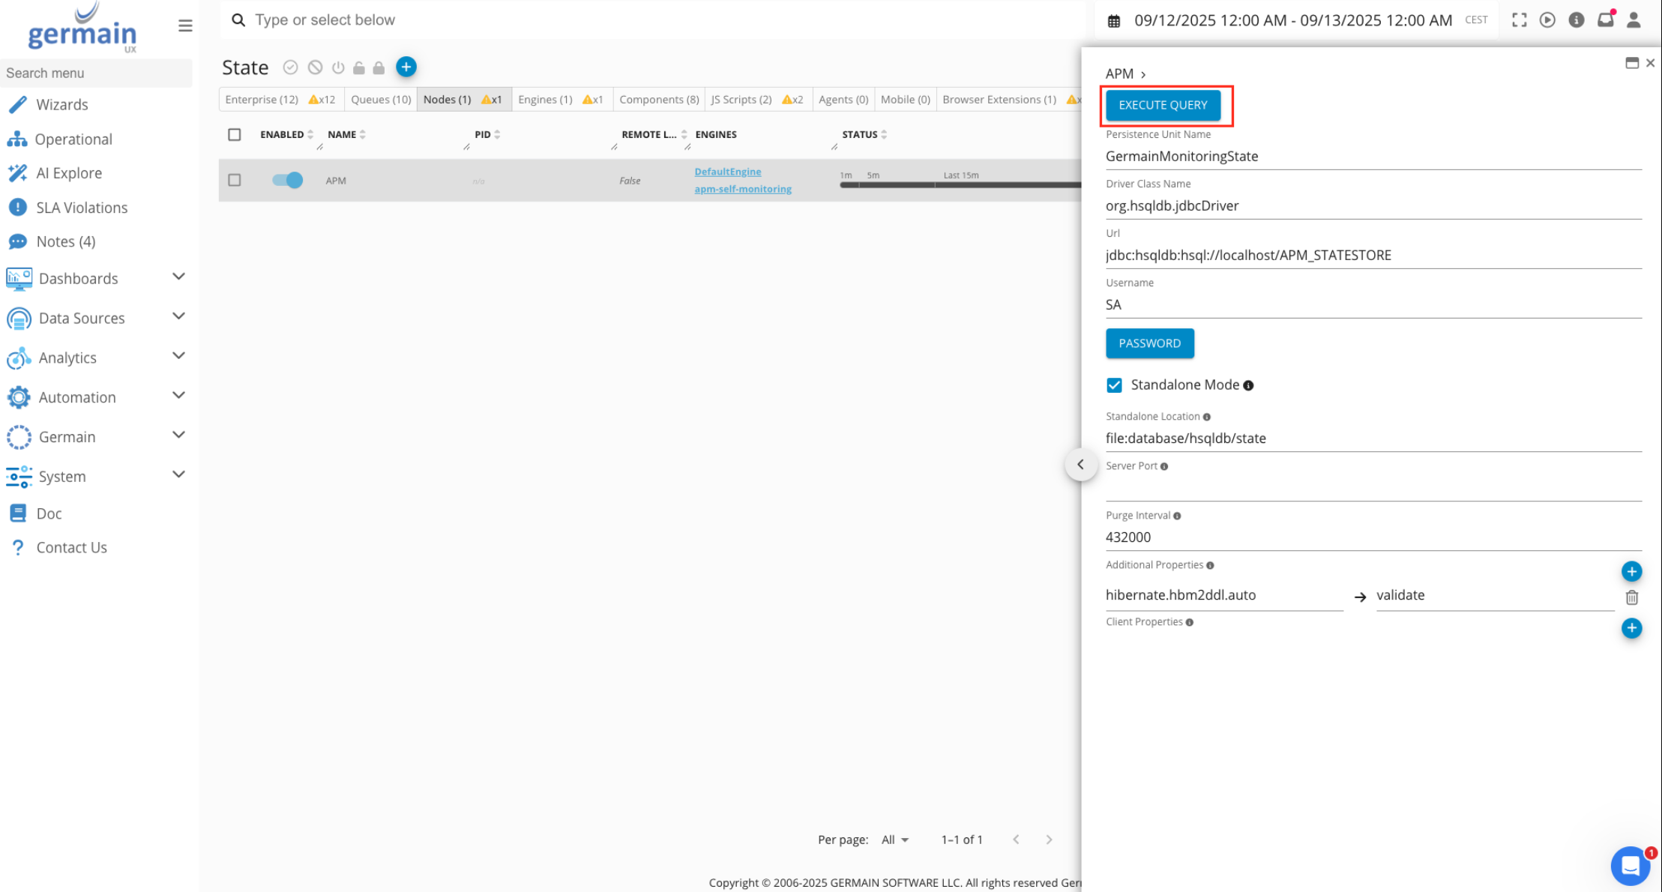The image size is (1662, 892).
Task: Open the apm-self-monitoring engine link
Action: click(742, 189)
